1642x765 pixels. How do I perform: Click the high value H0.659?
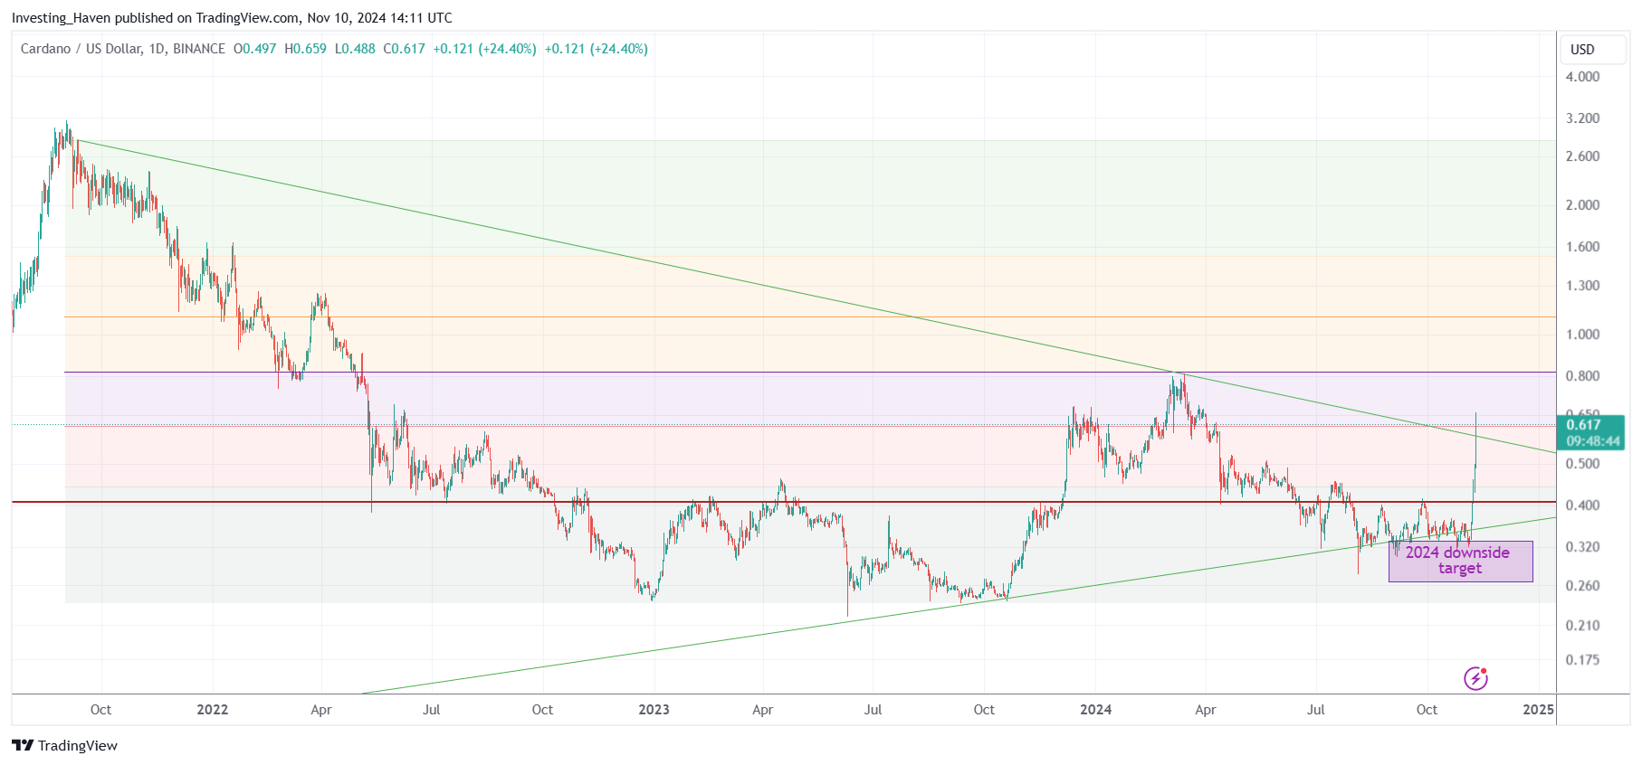point(305,49)
